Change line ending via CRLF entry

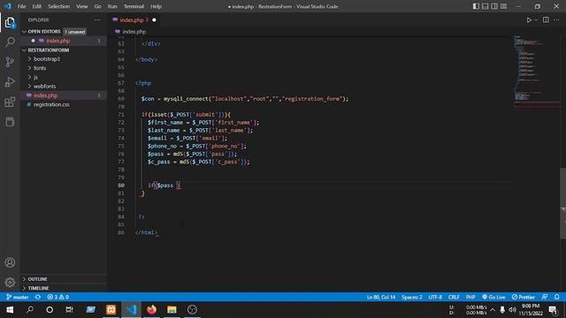pos(454,297)
